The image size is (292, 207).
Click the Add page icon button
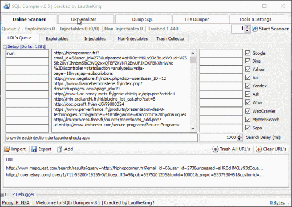[65, 149]
